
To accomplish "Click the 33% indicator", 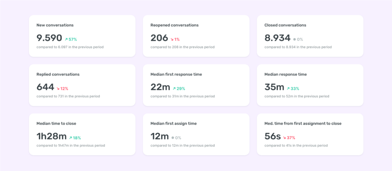I will click(x=295, y=89).
